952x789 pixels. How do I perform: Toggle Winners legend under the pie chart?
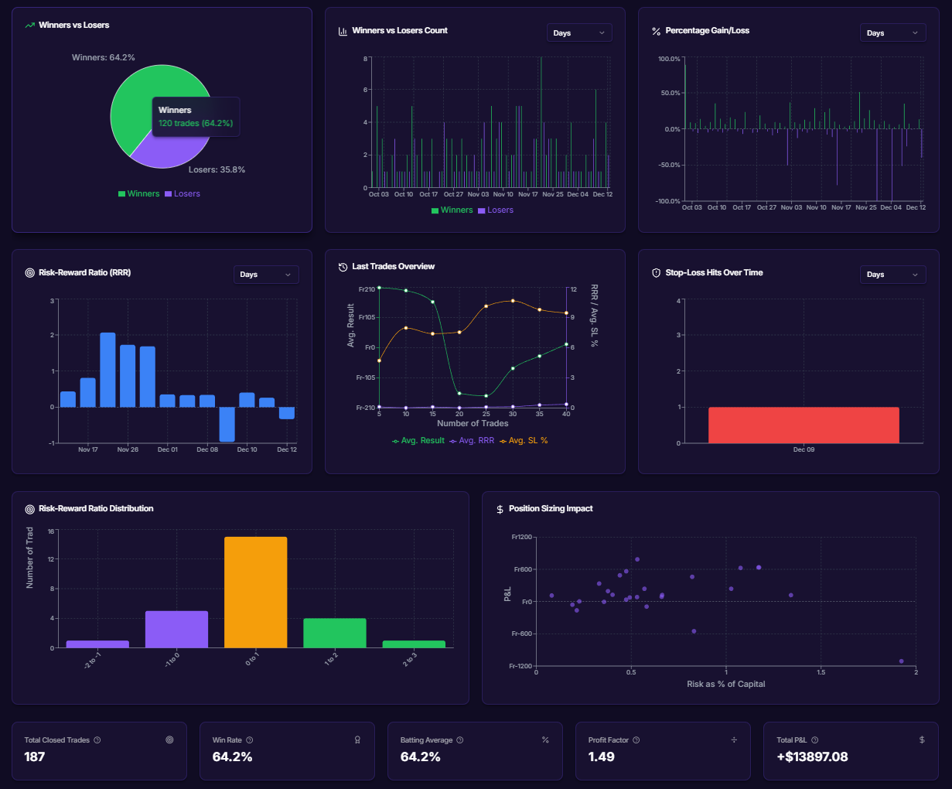pos(138,193)
